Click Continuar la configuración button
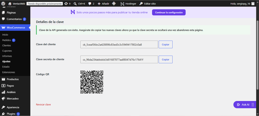This screenshot has width=259, height=116. 169,12
